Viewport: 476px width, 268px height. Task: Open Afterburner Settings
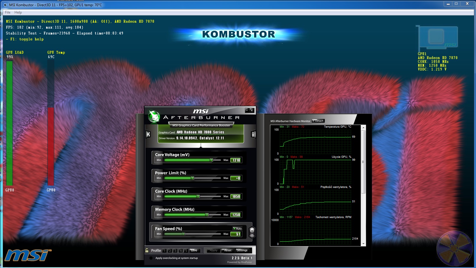(242, 251)
